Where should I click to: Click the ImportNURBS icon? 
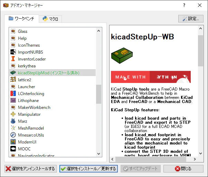click(13, 52)
